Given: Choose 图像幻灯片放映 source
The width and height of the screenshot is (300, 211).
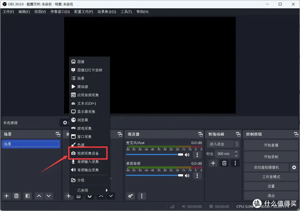Looking at the screenshot, I should point(89,70).
